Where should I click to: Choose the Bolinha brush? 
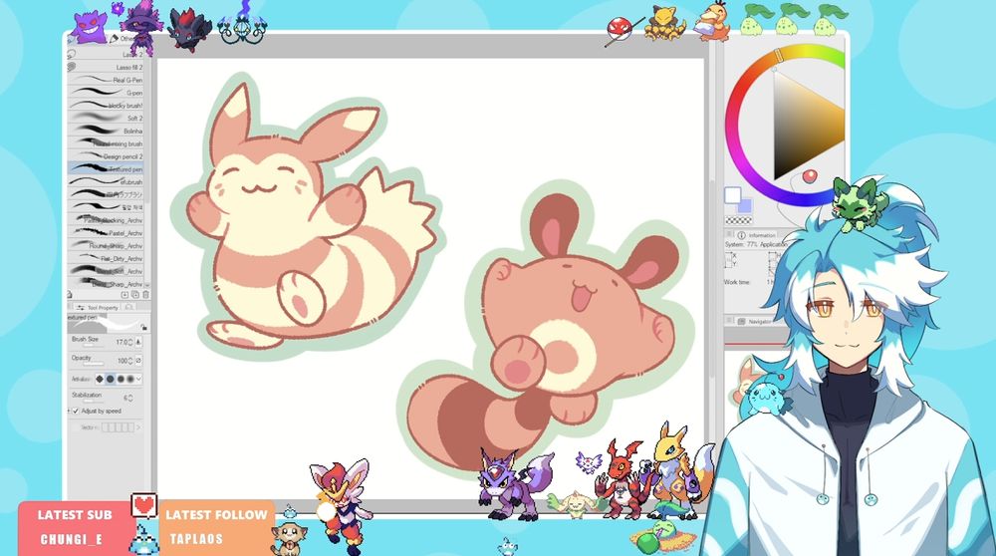click(106, 131)
